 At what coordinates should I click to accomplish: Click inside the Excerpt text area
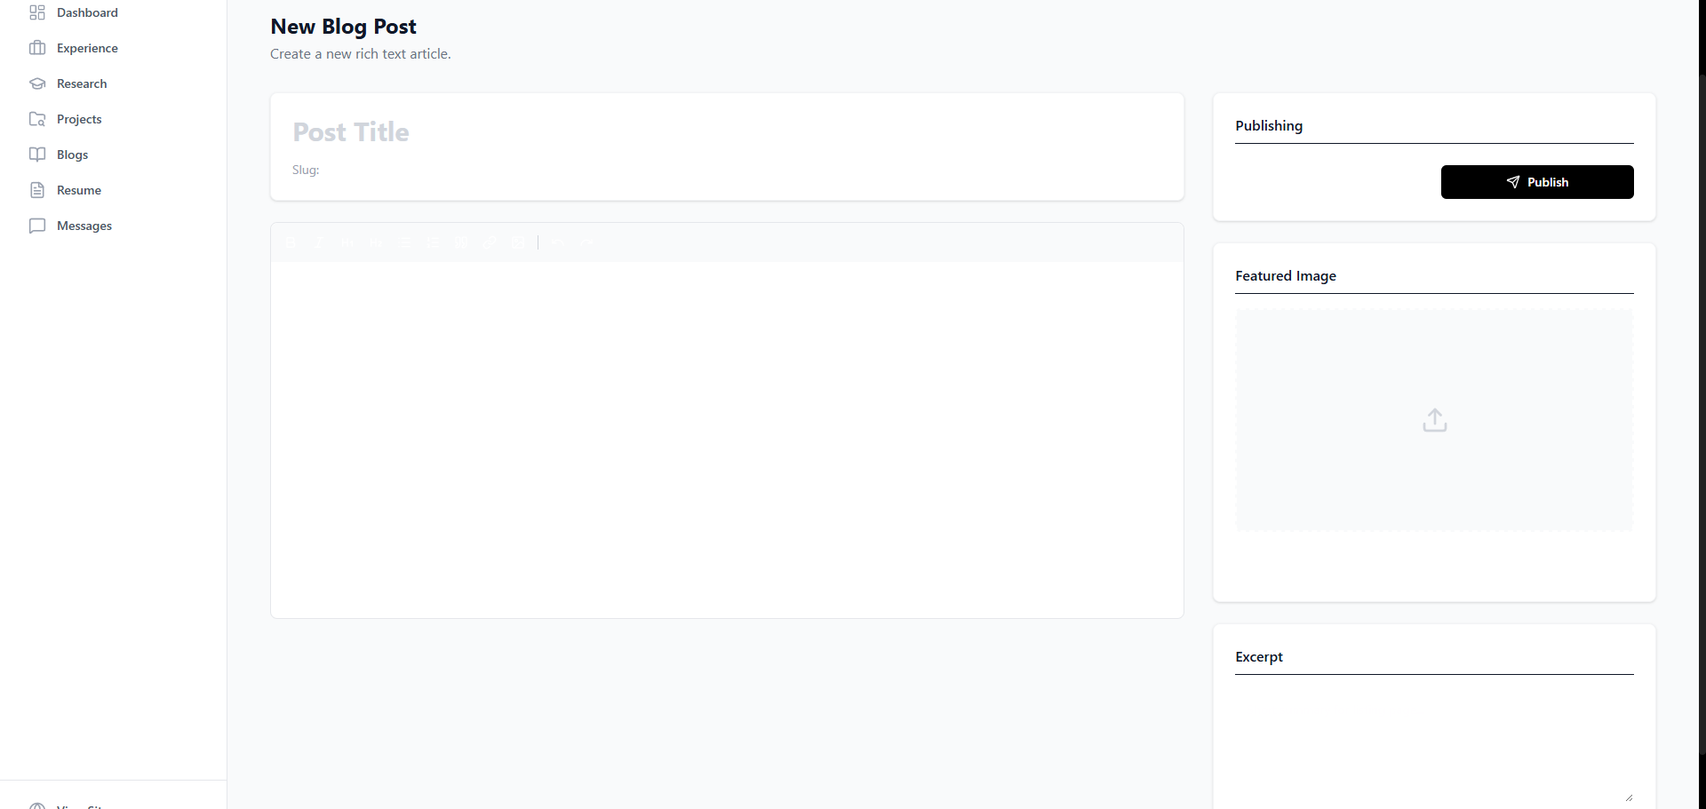pyautogui.click(x=1434, y=737)
